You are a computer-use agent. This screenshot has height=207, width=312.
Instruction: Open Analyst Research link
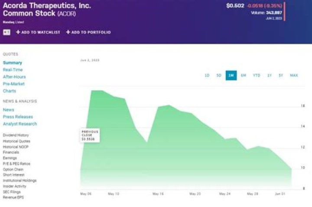[20, 124]
